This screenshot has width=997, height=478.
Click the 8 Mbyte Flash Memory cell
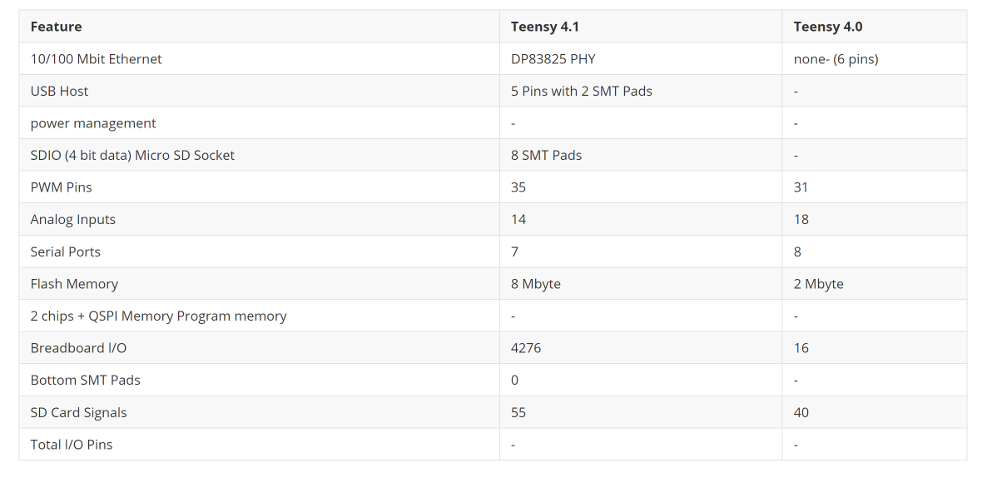coord(535,284)
